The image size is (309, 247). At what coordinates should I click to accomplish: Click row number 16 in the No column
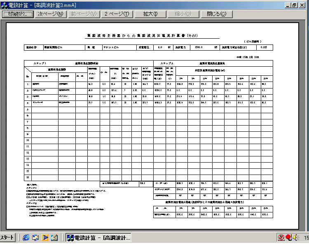28,177
